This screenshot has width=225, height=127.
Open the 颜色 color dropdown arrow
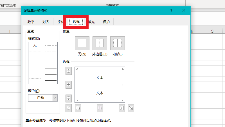tap(55, 98)
